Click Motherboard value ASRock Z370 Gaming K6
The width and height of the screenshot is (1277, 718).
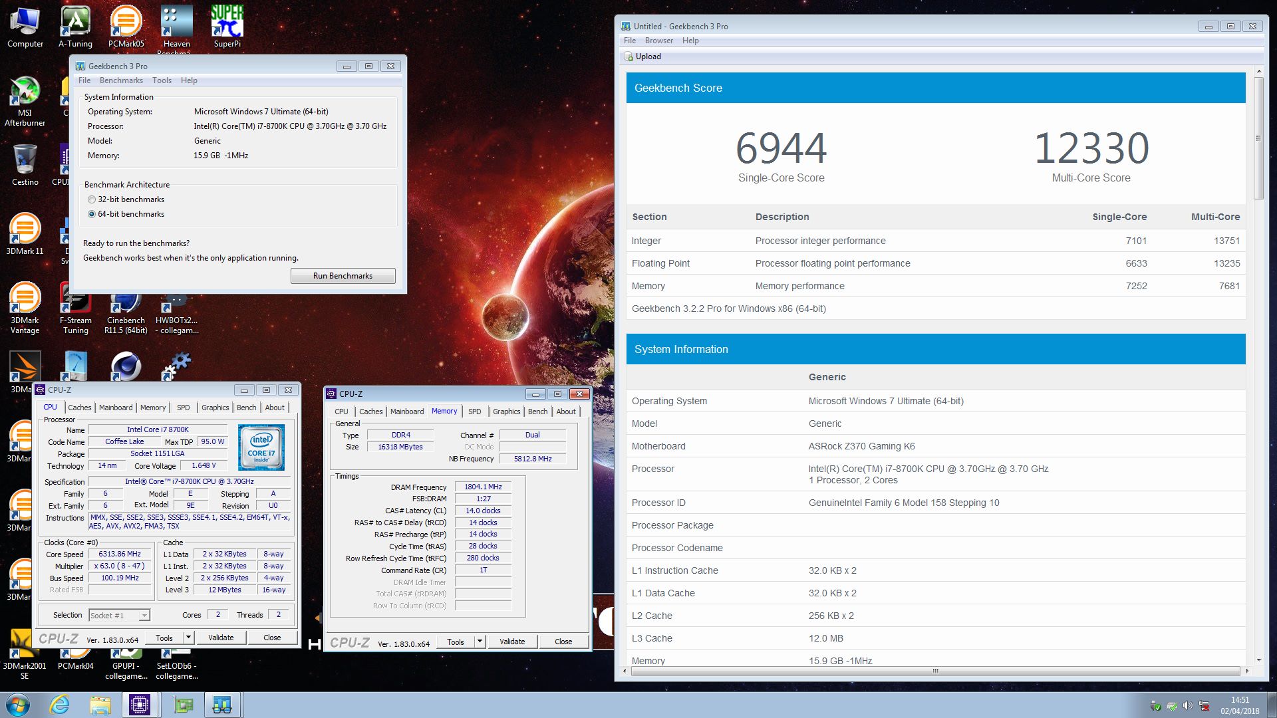click(x=861, y=446)
